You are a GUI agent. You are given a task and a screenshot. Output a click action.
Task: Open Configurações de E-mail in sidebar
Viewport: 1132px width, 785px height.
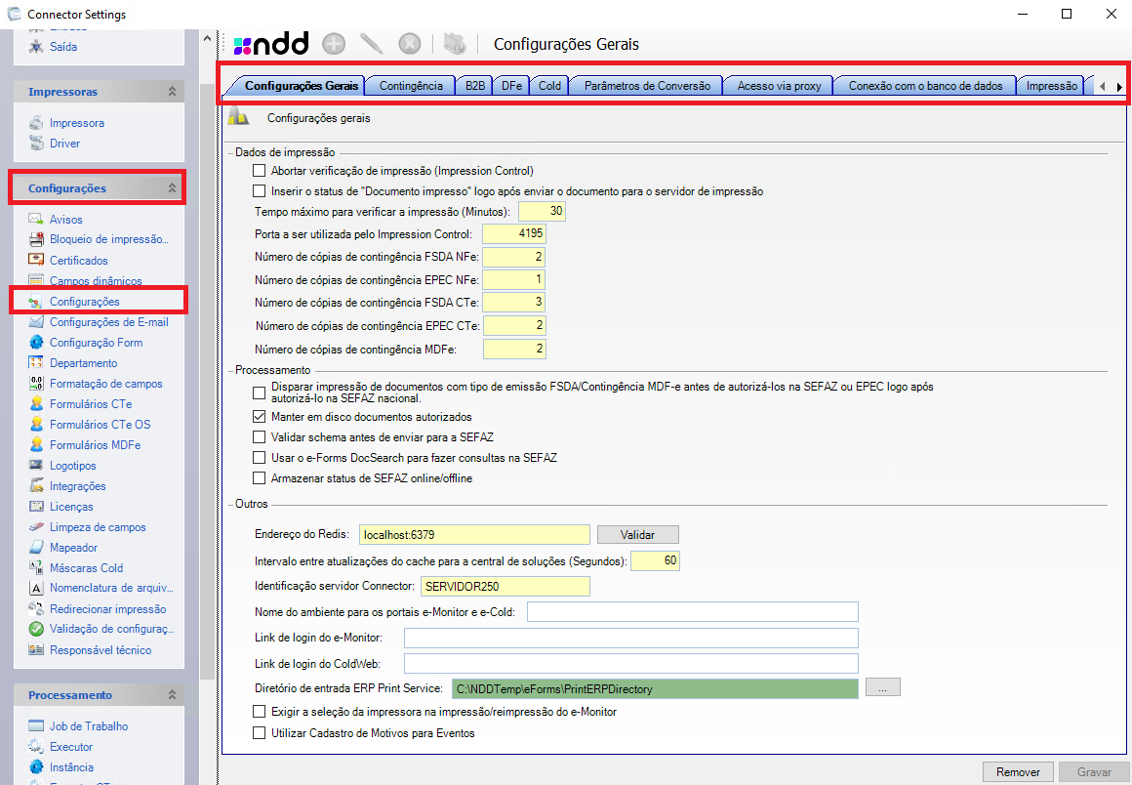click(108, 322)
